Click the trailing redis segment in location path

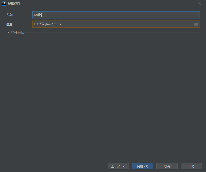tap(57, 24)
